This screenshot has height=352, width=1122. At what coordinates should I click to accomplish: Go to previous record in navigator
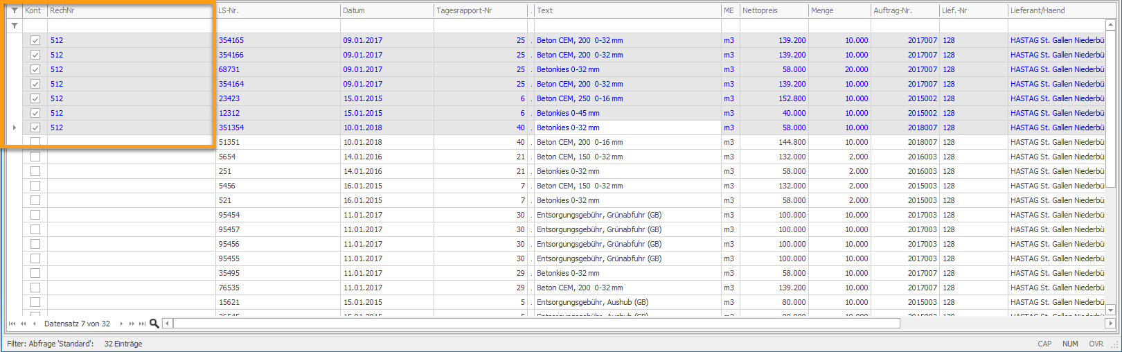pyautogui.click(x=35, y=324)
